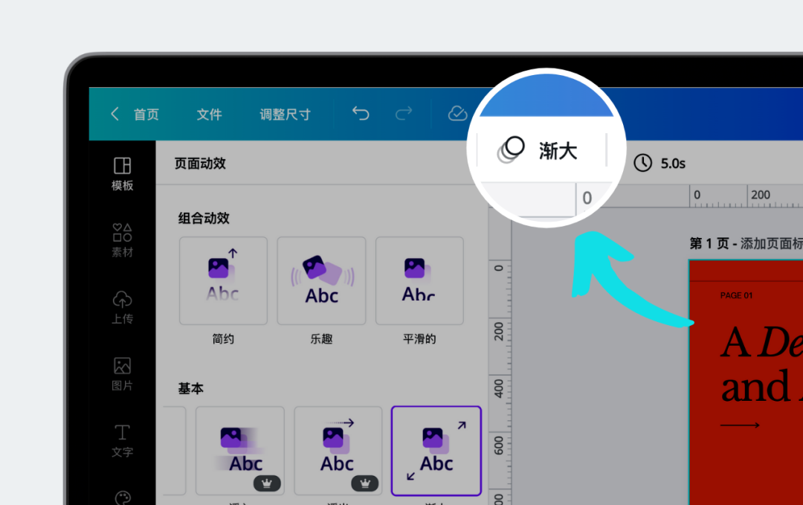Select the 简约 combination animation
803x505 pixels.
point(223,280)
